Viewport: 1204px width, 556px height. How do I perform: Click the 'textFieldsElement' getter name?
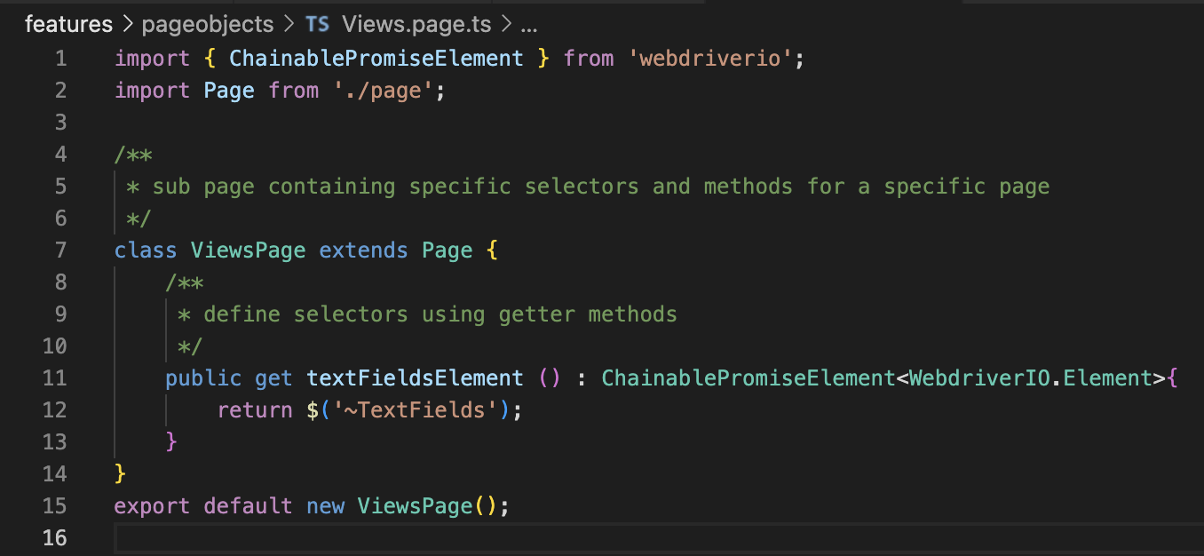[415, 378]
